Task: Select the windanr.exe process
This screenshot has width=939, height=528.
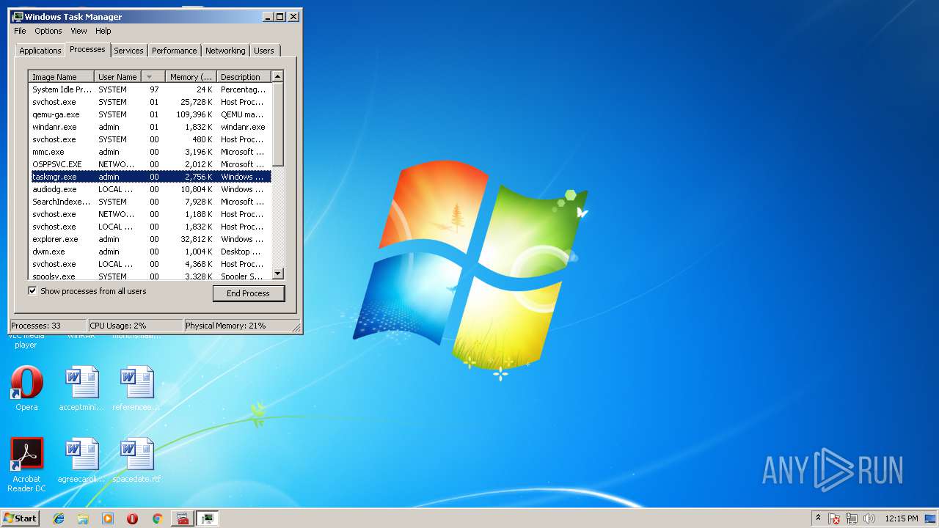Action: [150, 127]
